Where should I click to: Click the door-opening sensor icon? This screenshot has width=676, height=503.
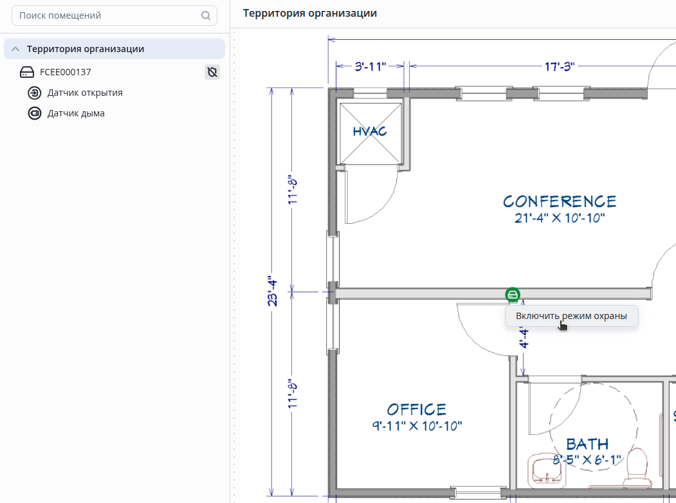(35, 93)
